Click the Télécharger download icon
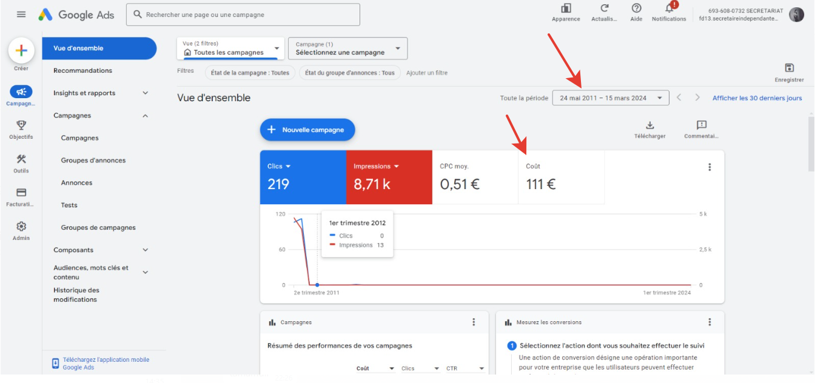Viewport: 815px width, 383px height. coord(650,125)
